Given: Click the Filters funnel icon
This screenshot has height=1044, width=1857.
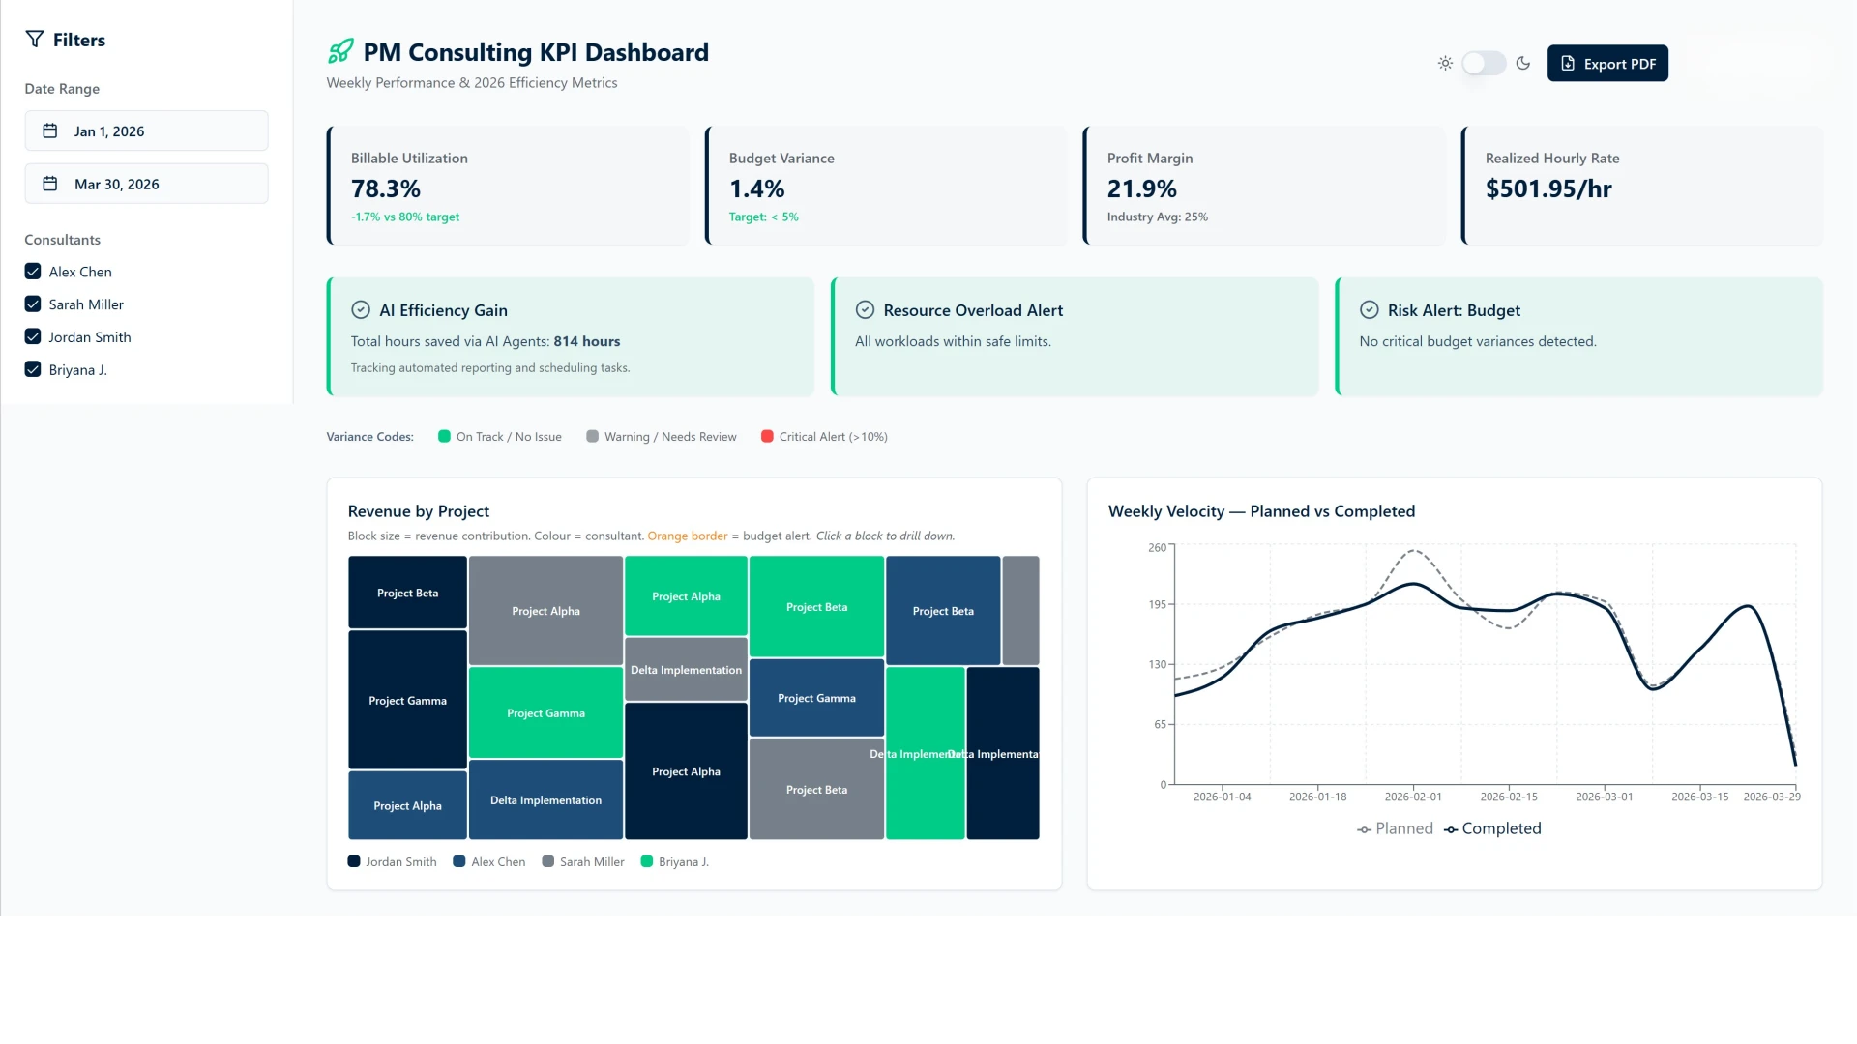Looking at the screenshot, I should (x=35, y=40).
